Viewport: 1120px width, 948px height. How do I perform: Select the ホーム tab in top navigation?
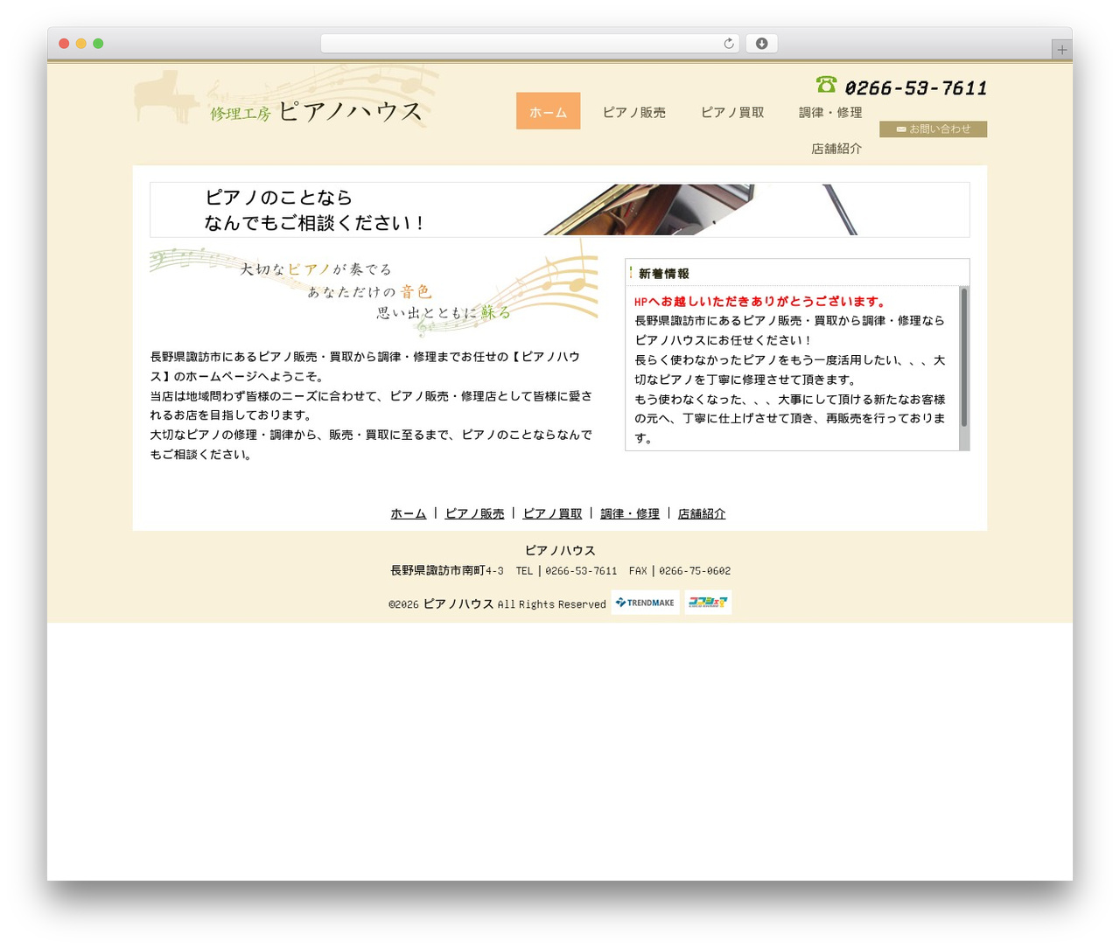click(x=548, y=111)
